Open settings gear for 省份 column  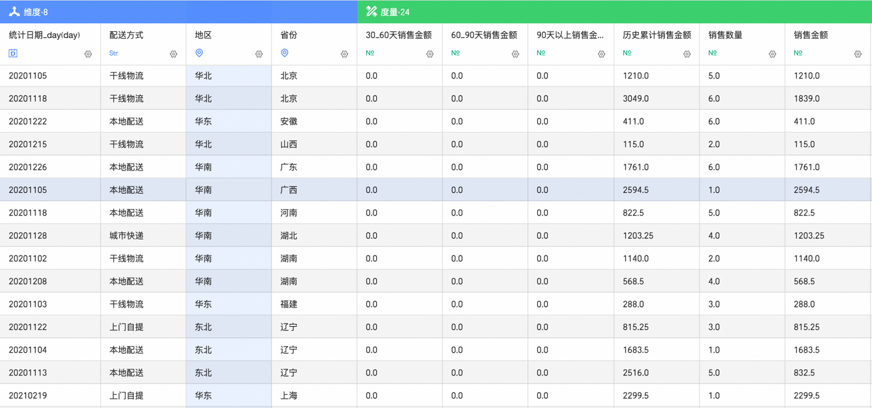tap(344, 54)
